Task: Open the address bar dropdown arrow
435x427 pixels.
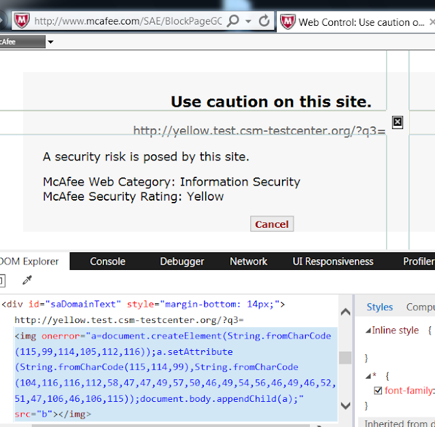Action: click(x=249, y=21)
